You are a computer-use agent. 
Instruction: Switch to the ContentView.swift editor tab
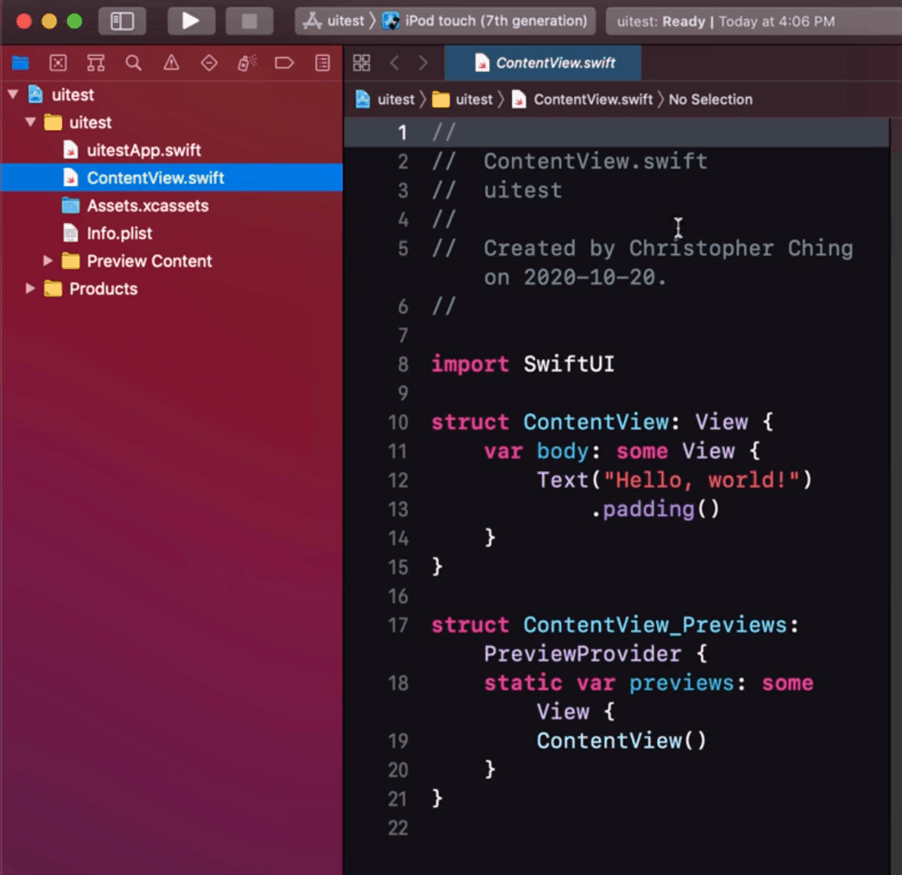coord(542,63)
